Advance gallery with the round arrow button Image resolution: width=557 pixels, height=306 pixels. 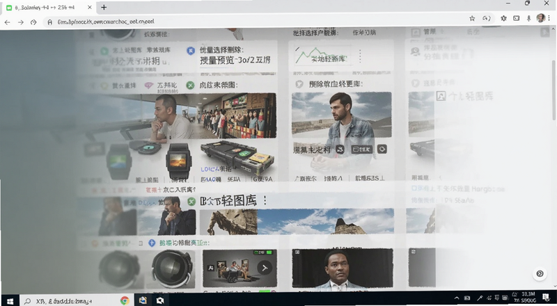(265, 268)
